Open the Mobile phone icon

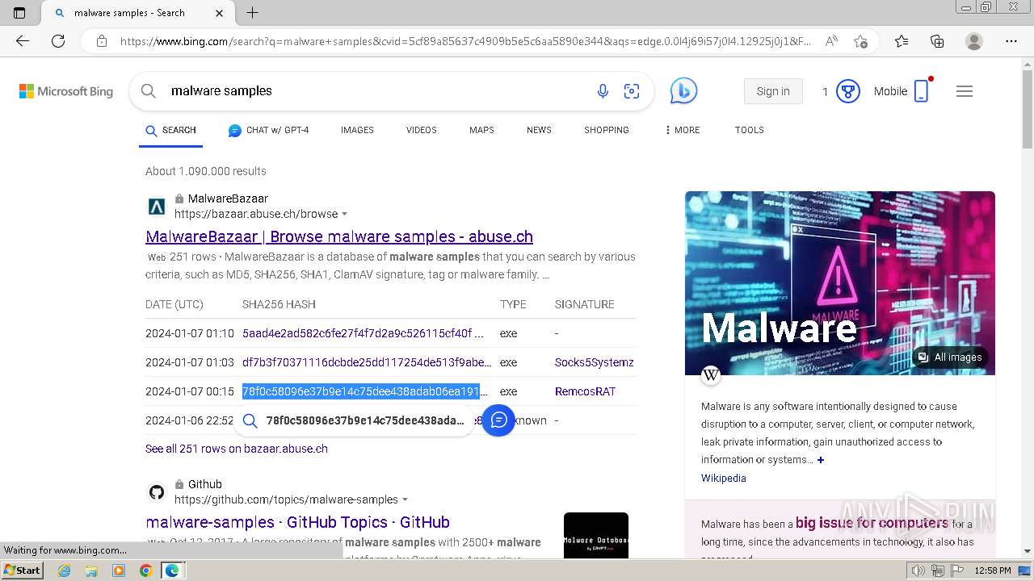coord(922,91)
